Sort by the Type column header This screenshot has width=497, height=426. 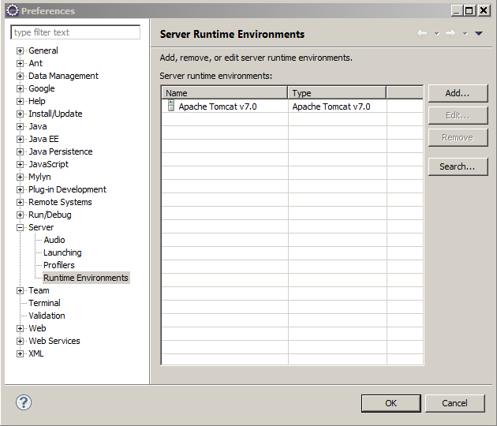[338, 93]
